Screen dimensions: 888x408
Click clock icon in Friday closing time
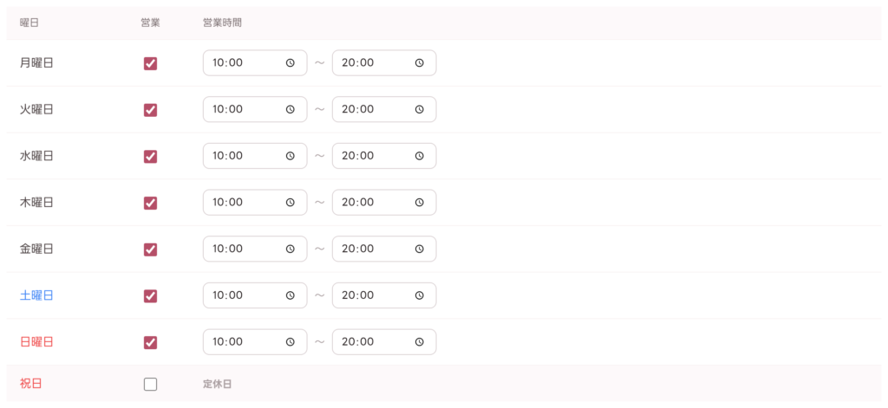tap(419, 249)
